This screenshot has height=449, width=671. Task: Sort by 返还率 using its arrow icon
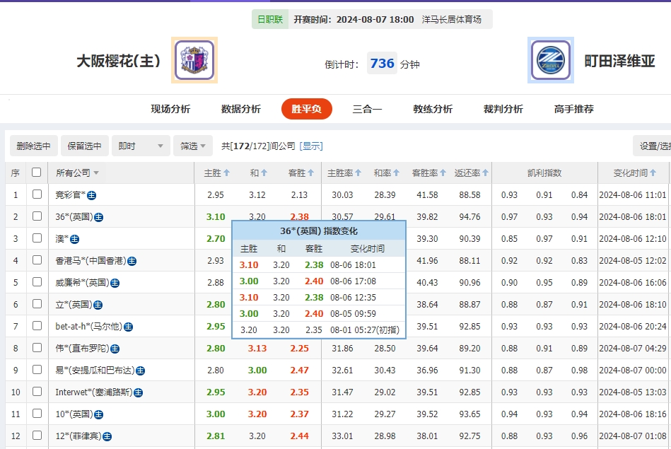click(485, 172)
